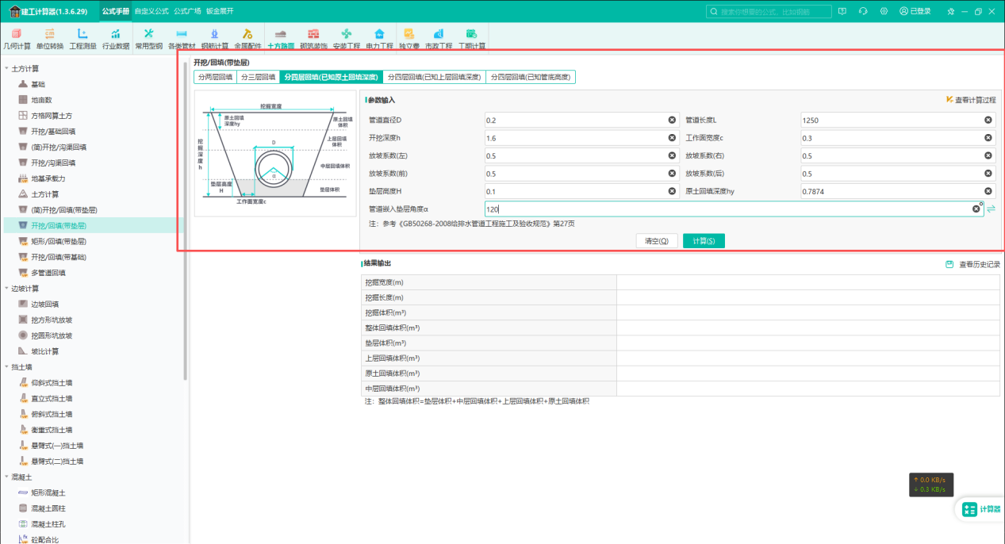Click the formula search box
The height and width of the screenshot is (544, 1005).
click(769, 12)
